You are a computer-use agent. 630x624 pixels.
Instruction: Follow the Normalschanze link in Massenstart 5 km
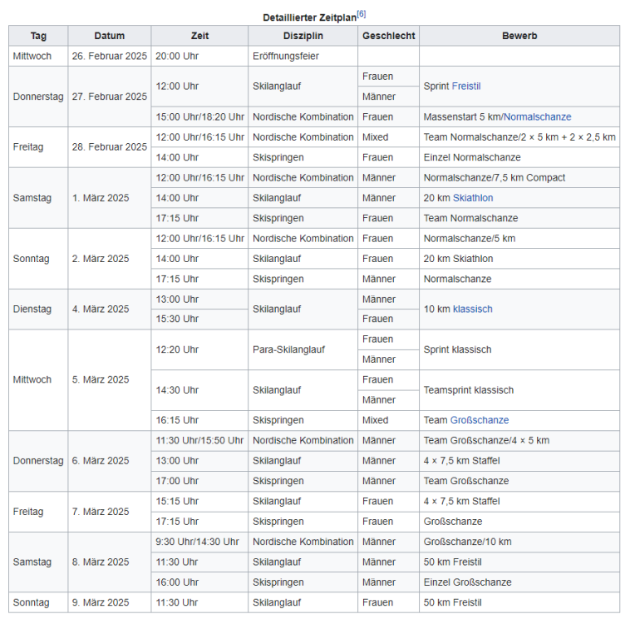537,117
